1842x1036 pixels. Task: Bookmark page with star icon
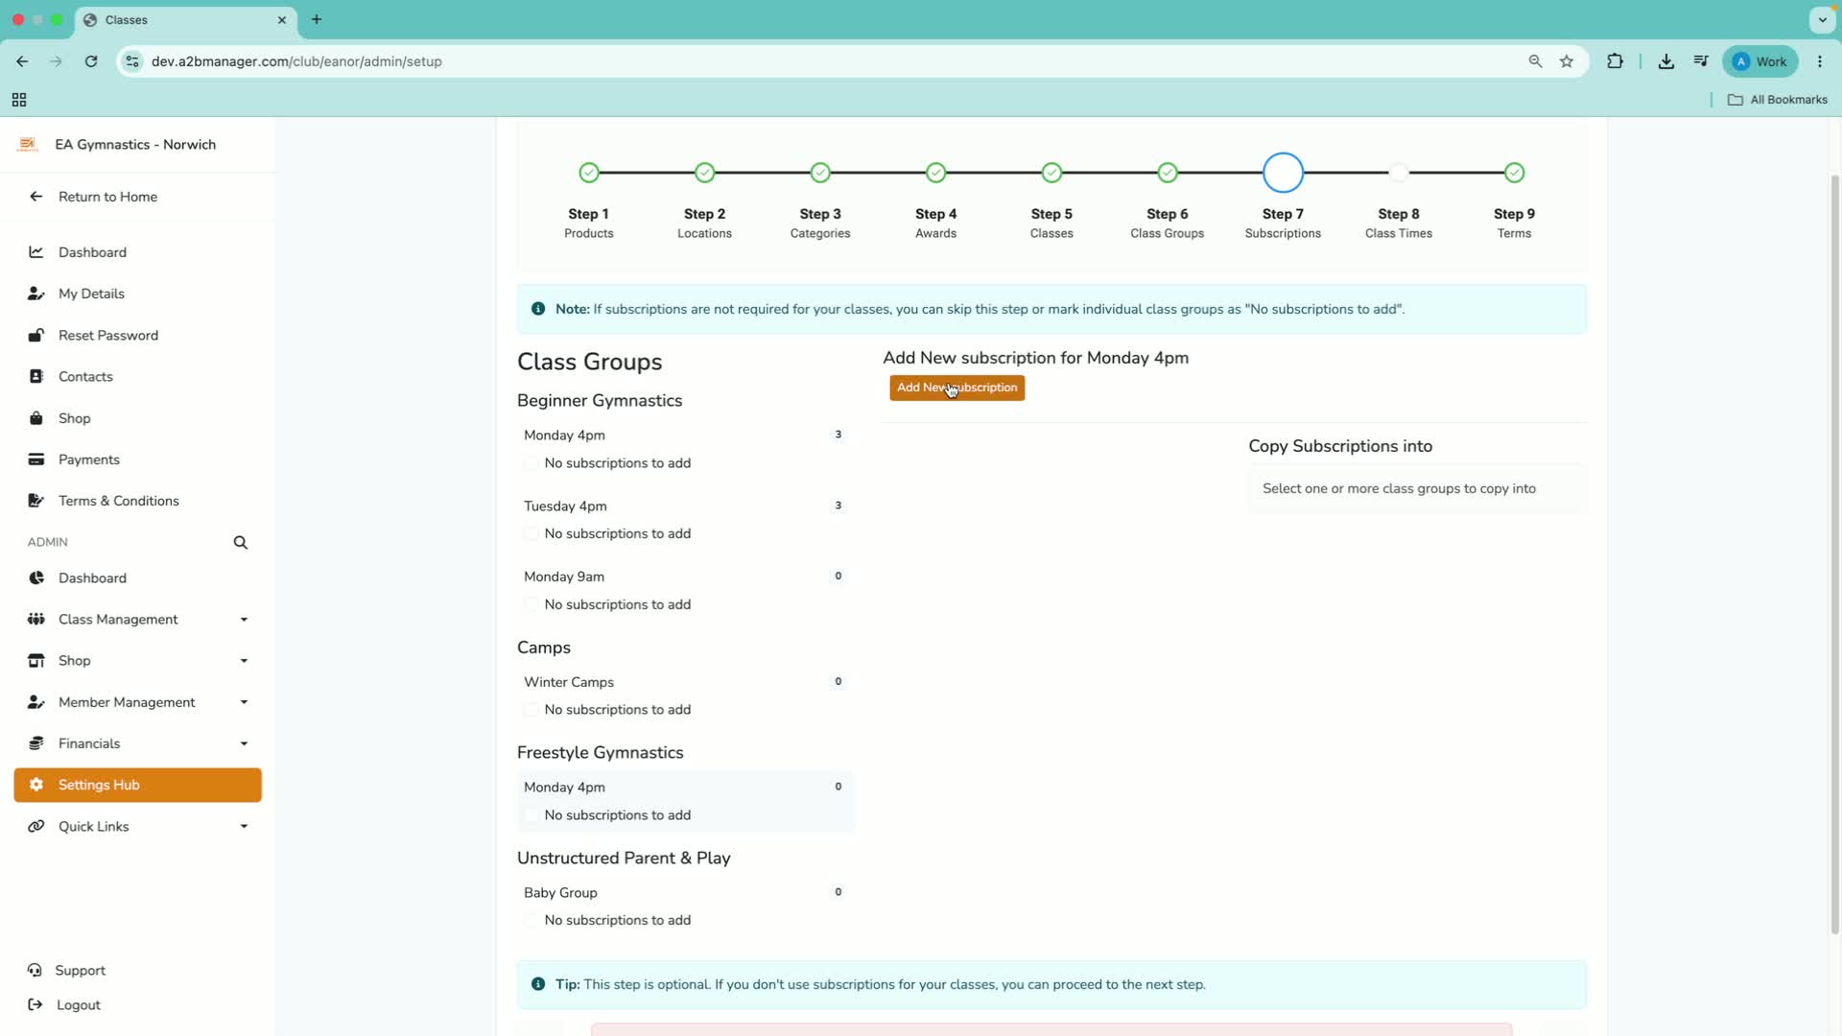click(x=1567, y=61)
